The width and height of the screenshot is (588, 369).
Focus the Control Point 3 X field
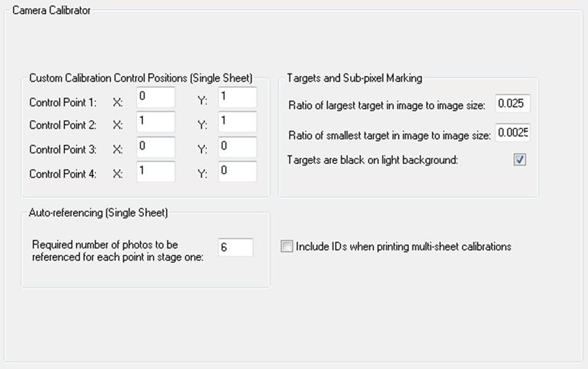(x=156, y=147)
